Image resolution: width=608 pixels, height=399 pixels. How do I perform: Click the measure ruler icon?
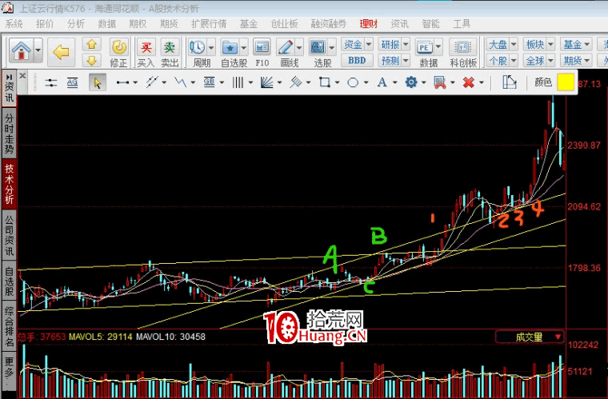coord(509,82)
